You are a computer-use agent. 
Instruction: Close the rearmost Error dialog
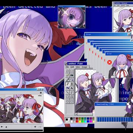click(129, 34)
